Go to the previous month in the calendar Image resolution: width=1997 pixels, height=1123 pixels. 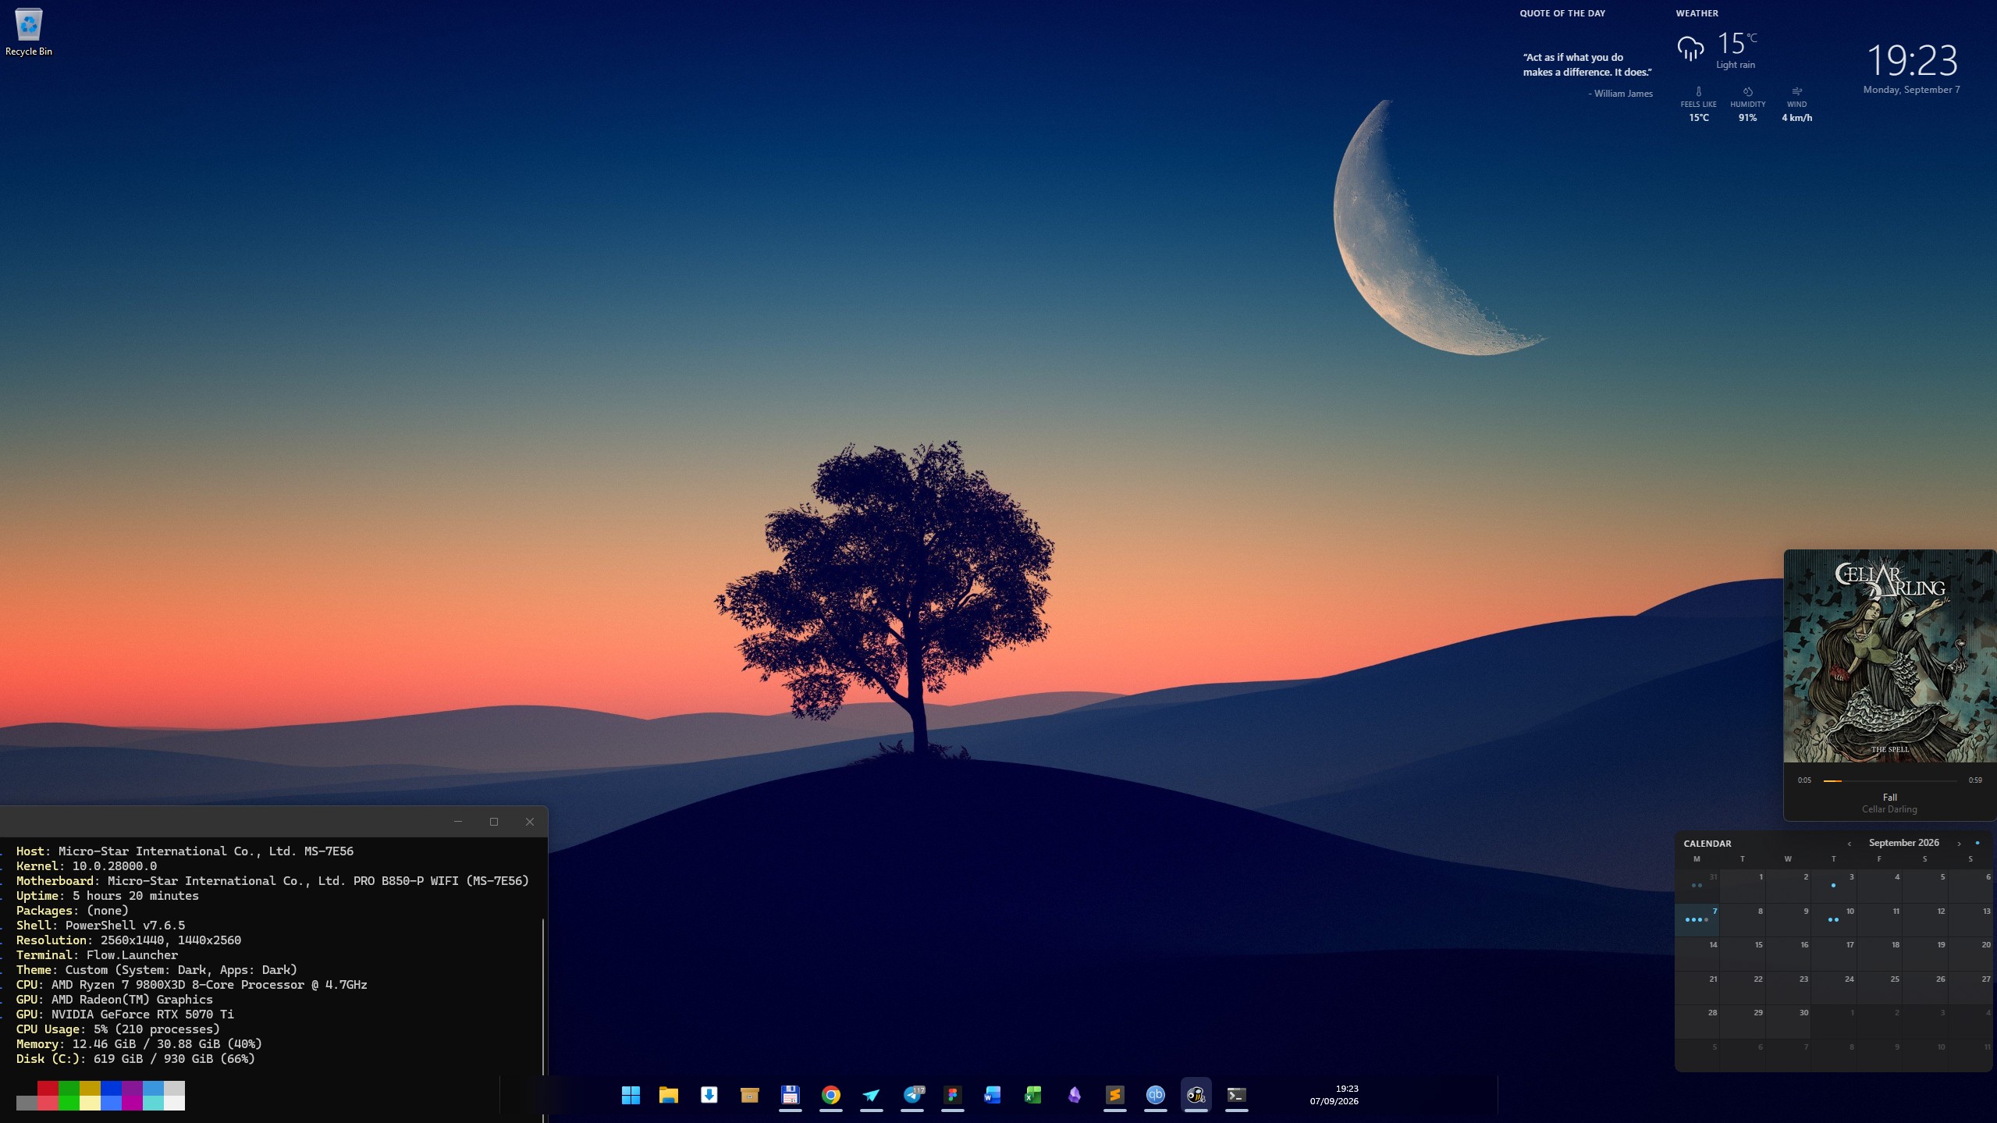click(x=1849, y=844)
